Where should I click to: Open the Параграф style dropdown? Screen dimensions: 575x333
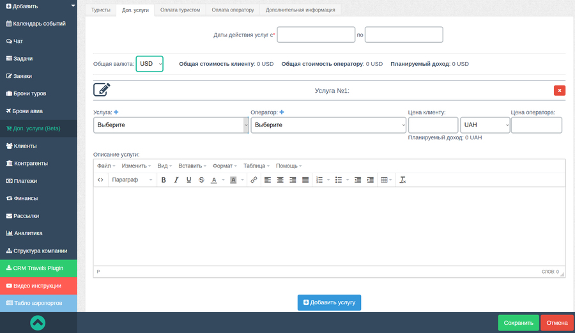click(x=132, y=180)
